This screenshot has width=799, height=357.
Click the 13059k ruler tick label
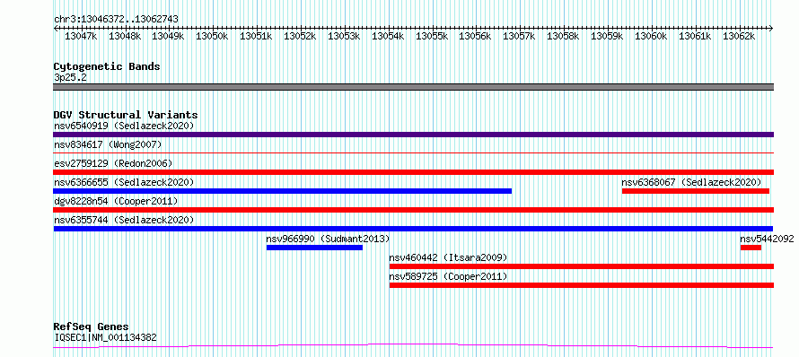tap(607, 36)
